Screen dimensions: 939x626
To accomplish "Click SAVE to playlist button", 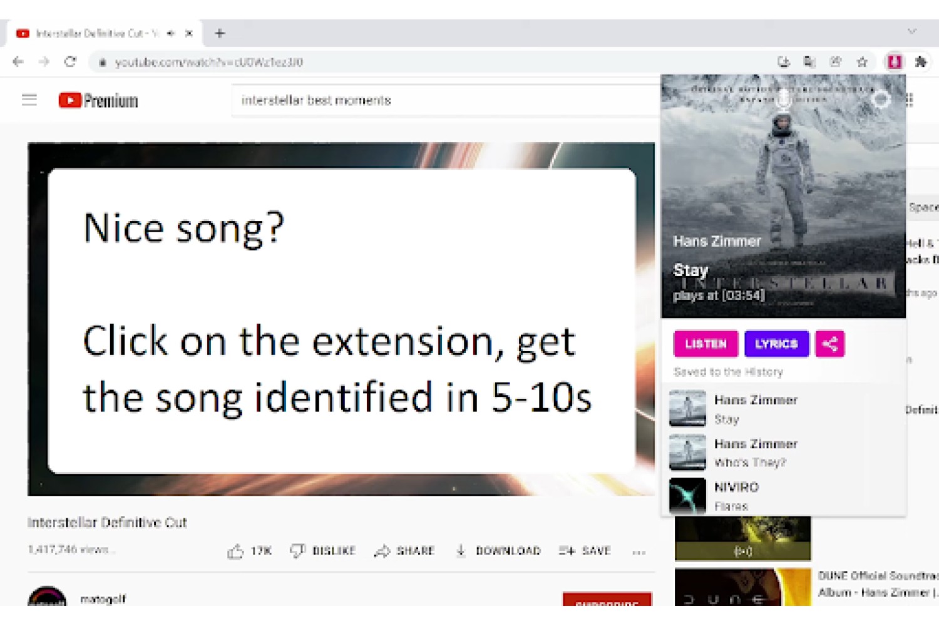I will [x=585, y=551].
